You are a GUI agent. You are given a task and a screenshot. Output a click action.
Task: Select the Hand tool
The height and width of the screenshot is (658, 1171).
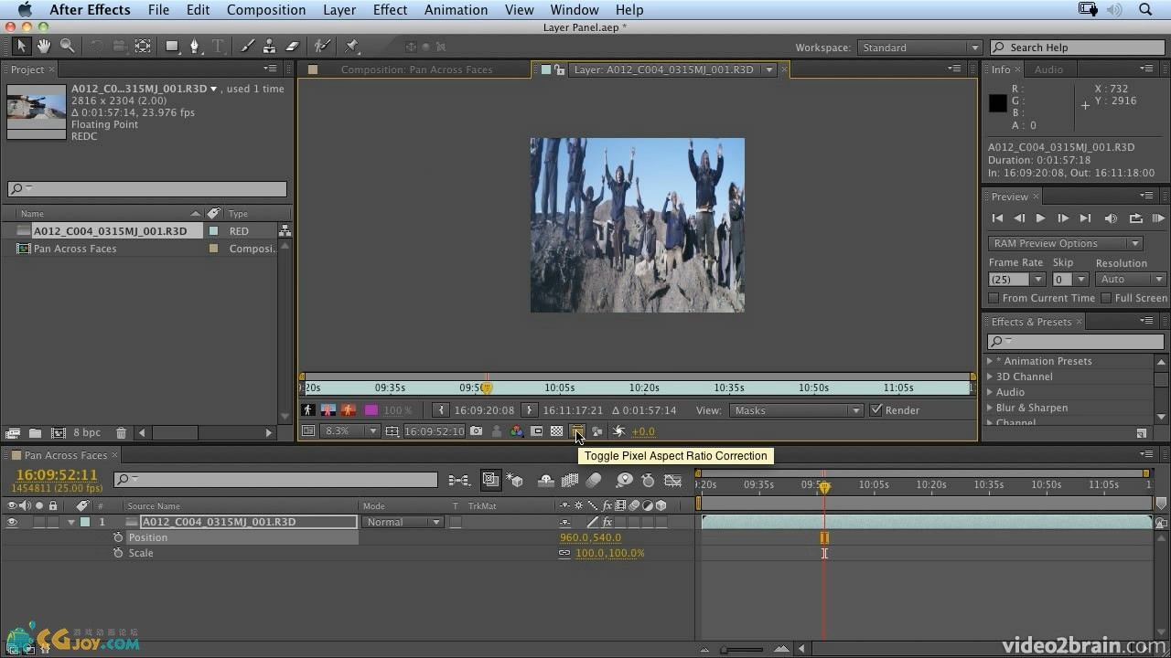pos(45,46)
